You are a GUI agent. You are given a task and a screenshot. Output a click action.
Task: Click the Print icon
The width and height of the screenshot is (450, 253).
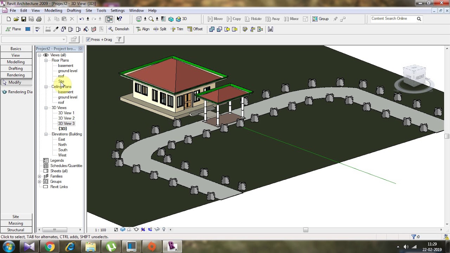point(39,19)
